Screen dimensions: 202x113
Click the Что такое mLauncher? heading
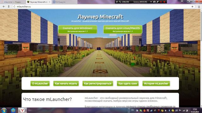47,99
